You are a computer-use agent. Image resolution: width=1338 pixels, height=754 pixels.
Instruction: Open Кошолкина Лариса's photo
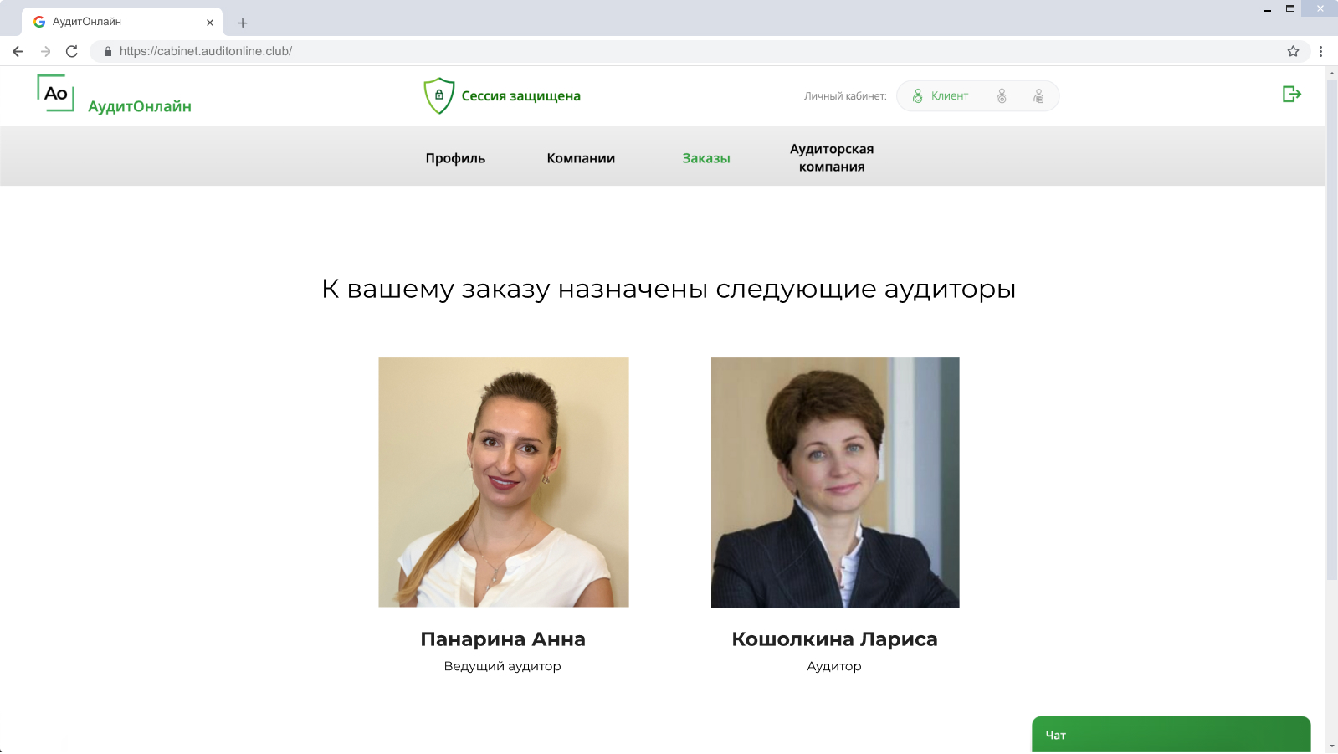pos(835,482)
